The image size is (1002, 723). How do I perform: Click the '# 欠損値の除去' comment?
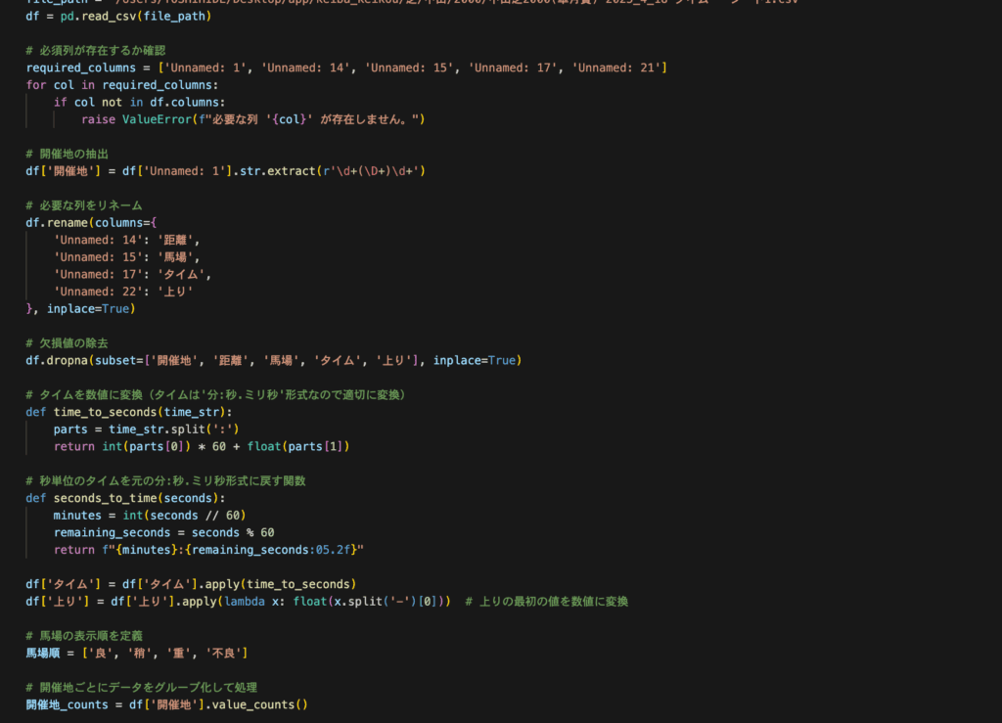(x=68, y=343)
